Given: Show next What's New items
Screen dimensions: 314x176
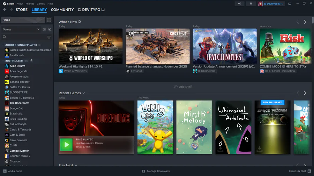Looking at the screenshot, I should pos(305,22).
